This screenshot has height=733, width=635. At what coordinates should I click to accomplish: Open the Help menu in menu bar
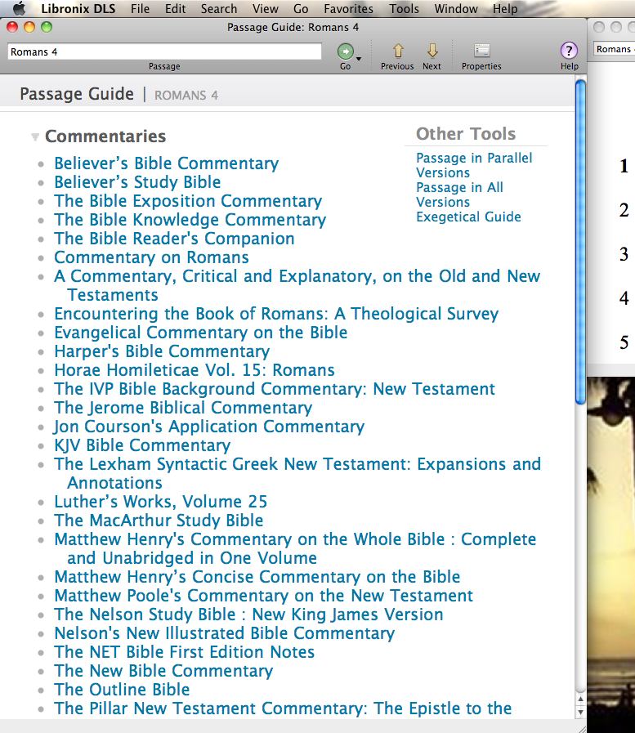pos(505,8)
